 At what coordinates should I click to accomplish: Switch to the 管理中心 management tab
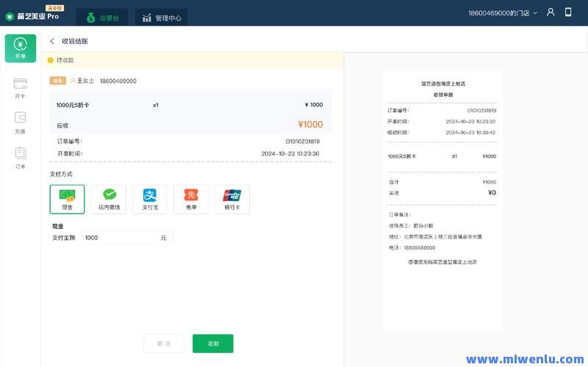click(161, 18)
